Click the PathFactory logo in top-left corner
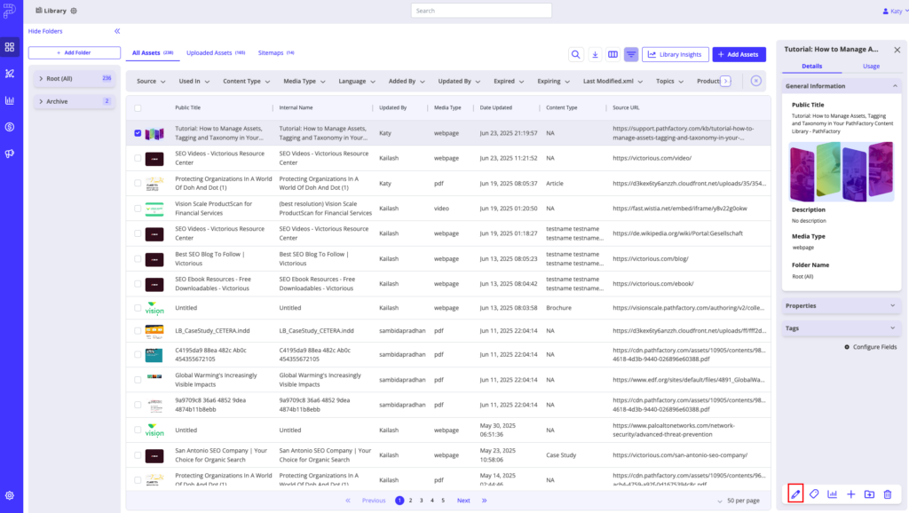This screenshot has width=909, height=513. point(10,11)
